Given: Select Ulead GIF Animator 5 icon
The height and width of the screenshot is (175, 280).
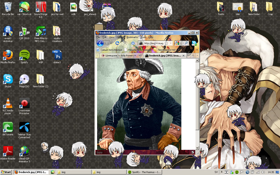Looking at the screenshot, I should click(24, 154).
